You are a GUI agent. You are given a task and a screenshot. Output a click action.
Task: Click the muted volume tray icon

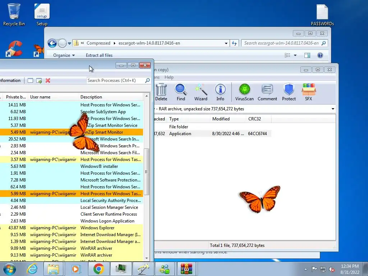tap(332, 269)
